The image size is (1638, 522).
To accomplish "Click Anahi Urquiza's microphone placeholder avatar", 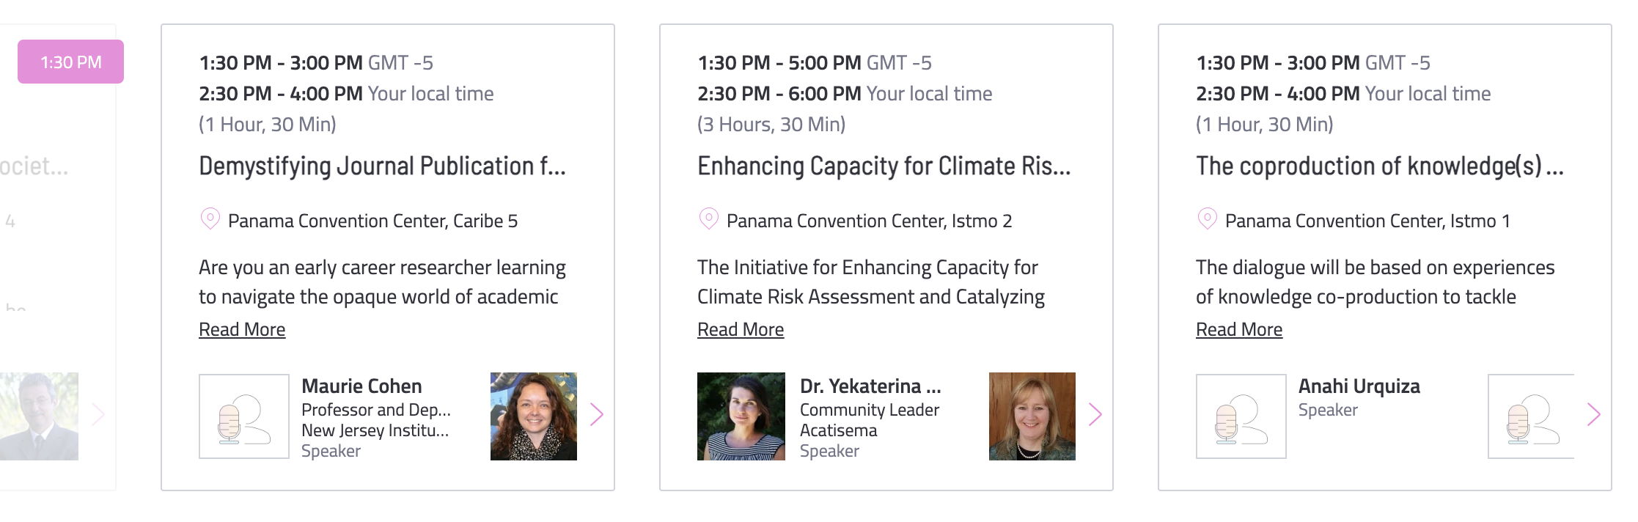I will [1241, 416].
